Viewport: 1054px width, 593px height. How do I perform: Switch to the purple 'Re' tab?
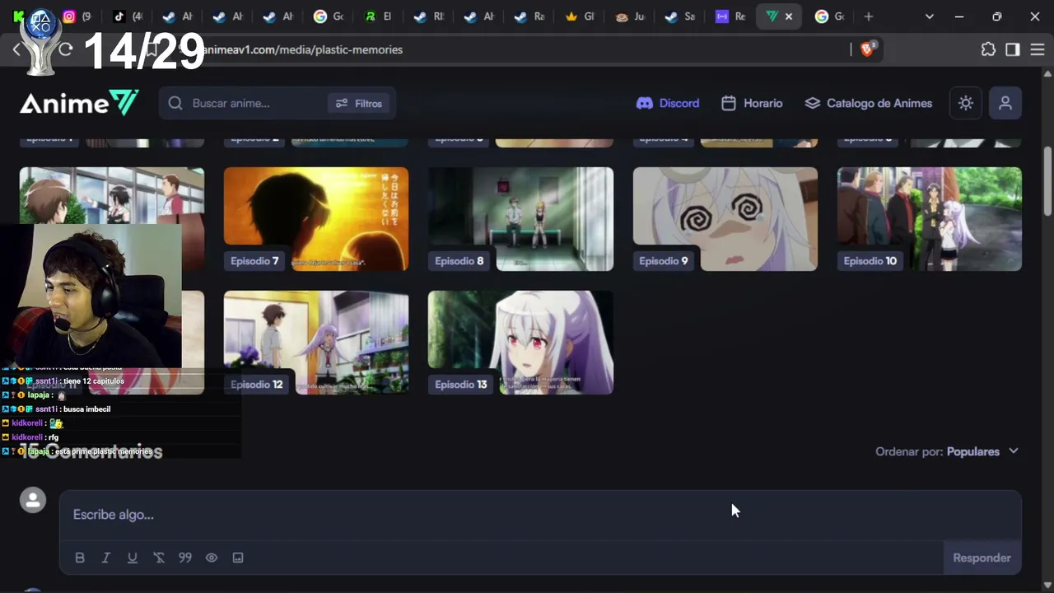(730, 16)
